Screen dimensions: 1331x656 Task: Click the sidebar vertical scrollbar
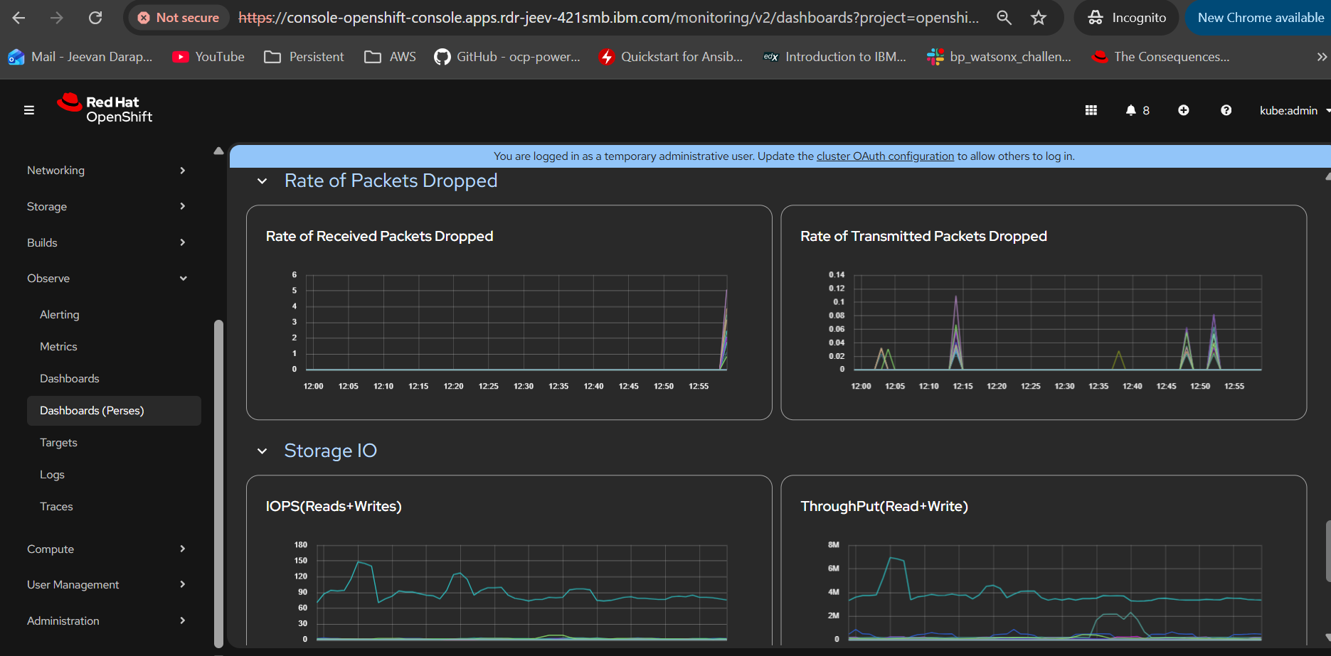pyautogui.click(x=218, y=483)
